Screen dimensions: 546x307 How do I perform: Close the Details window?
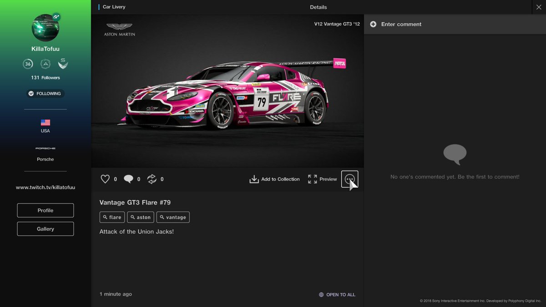[538, 7]
